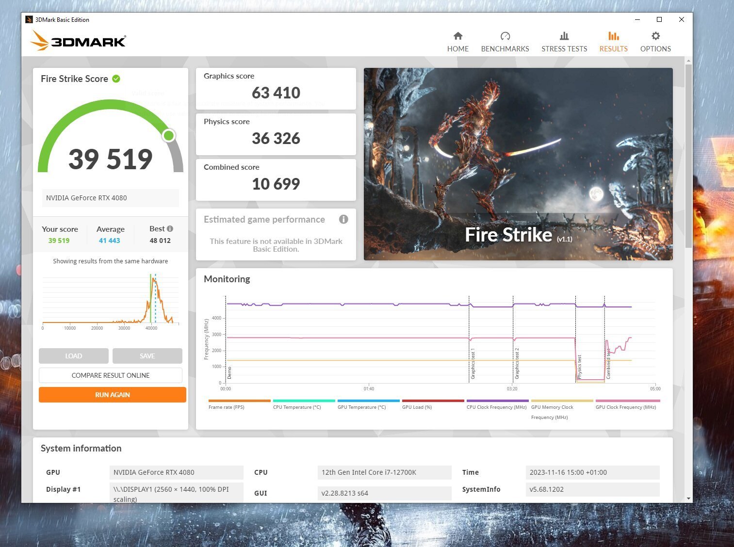Viewport: 734px width, 547px height.
Task: Click the 3DMark title bar app icon
Action: pyautogui.click(x=29, y=19)
